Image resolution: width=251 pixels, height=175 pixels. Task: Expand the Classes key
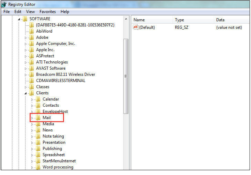coord(25,87)
